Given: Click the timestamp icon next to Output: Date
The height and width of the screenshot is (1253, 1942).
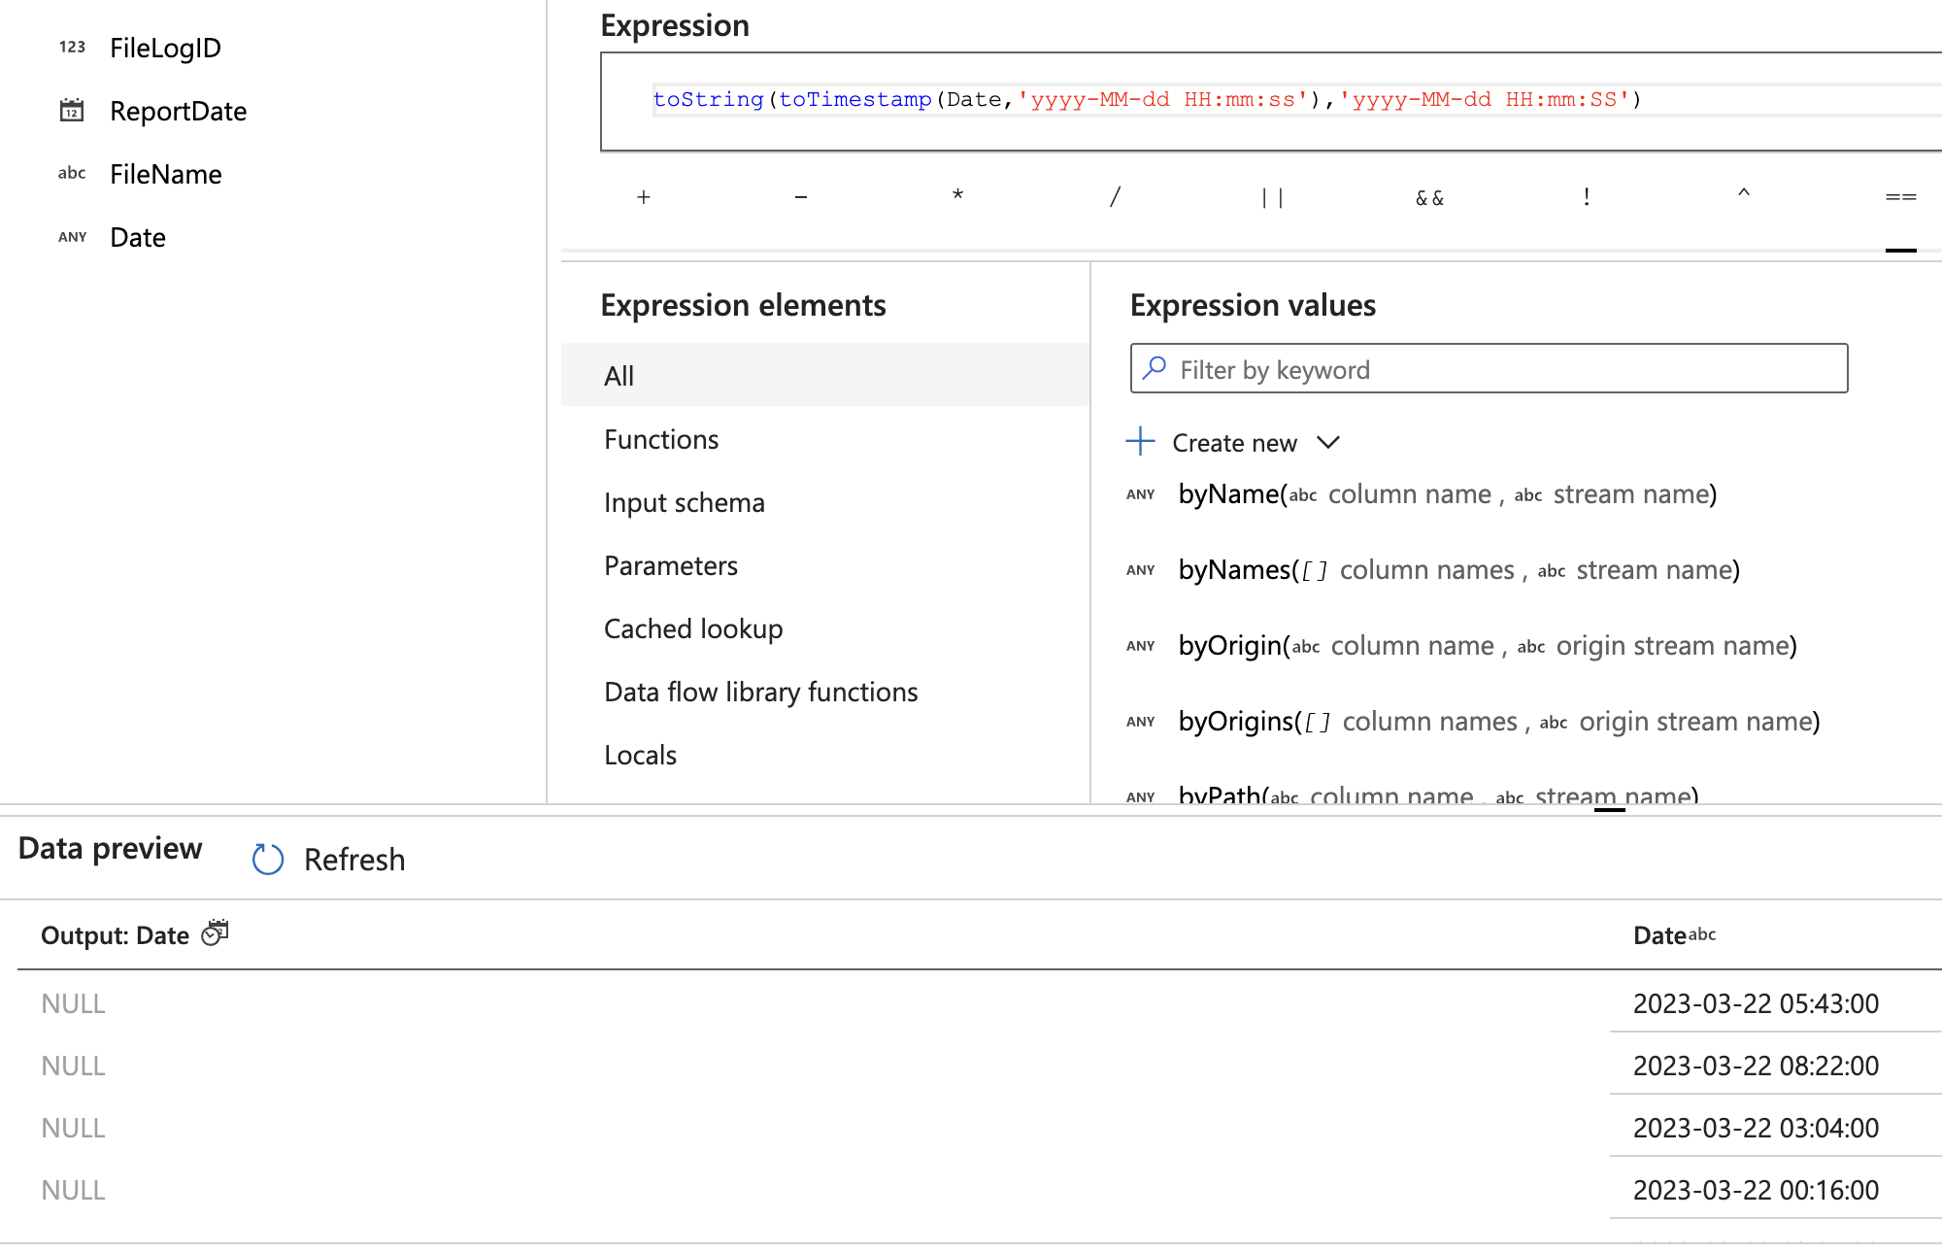Looking at the screenshot, I should click(x=215, y=933).
